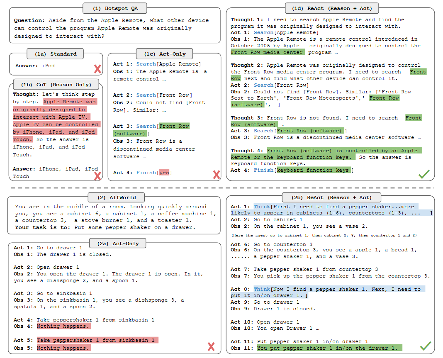
Task: Click red-highlighted "Apple Remote was" in (1b) CoT
Action: click(70, 102)
